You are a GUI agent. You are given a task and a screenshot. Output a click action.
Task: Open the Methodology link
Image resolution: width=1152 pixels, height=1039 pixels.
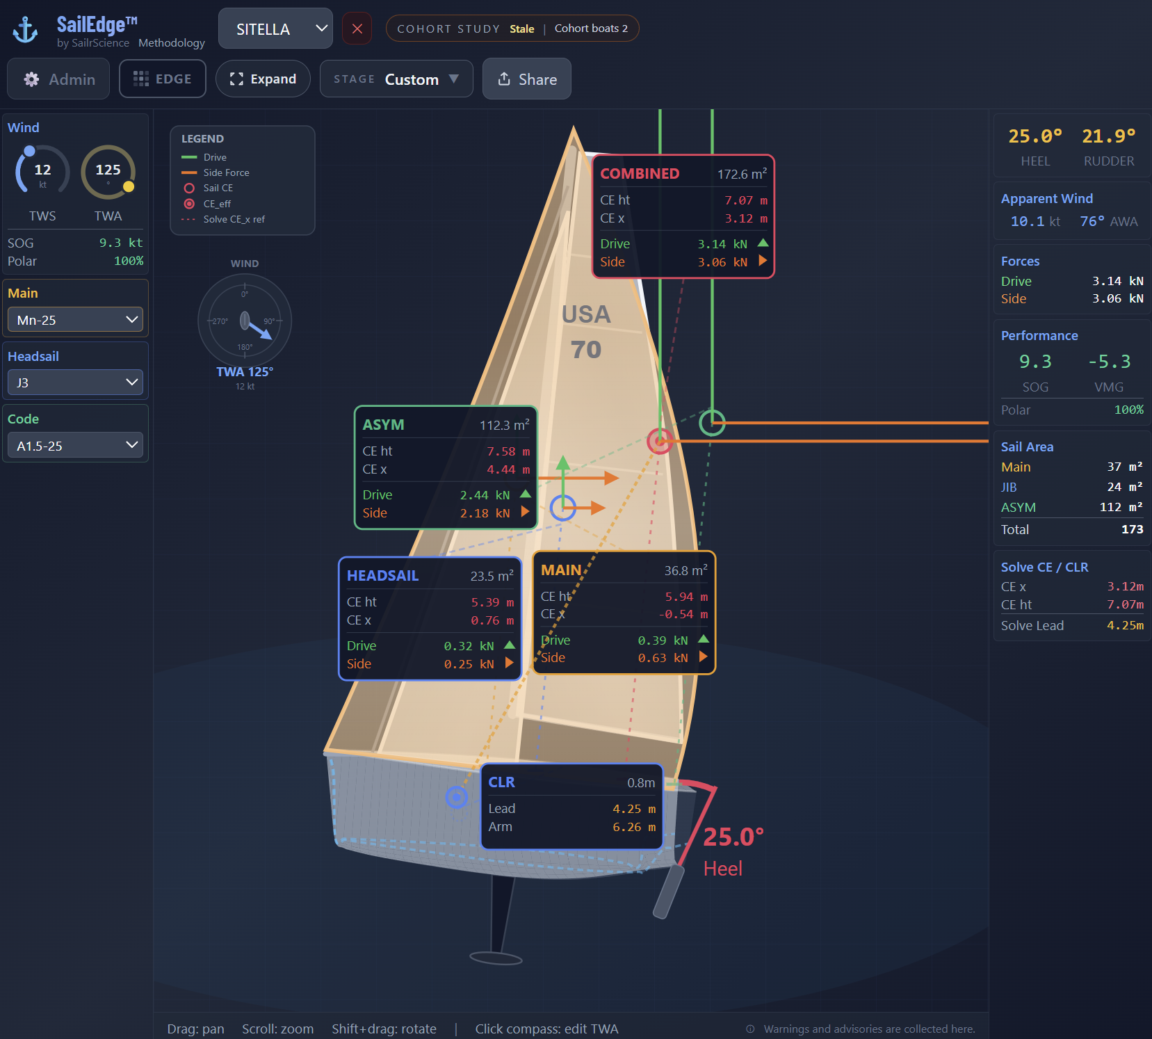click(172, 42)
